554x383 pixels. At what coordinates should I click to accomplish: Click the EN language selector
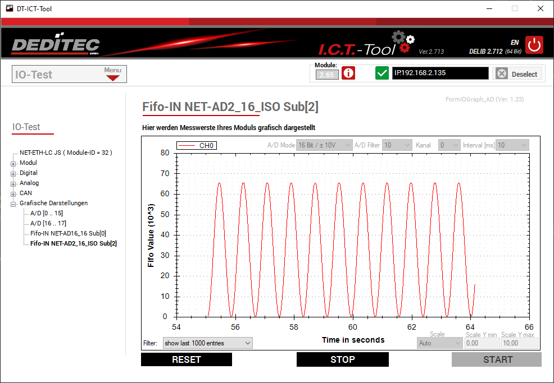click(x=514, y=42)
